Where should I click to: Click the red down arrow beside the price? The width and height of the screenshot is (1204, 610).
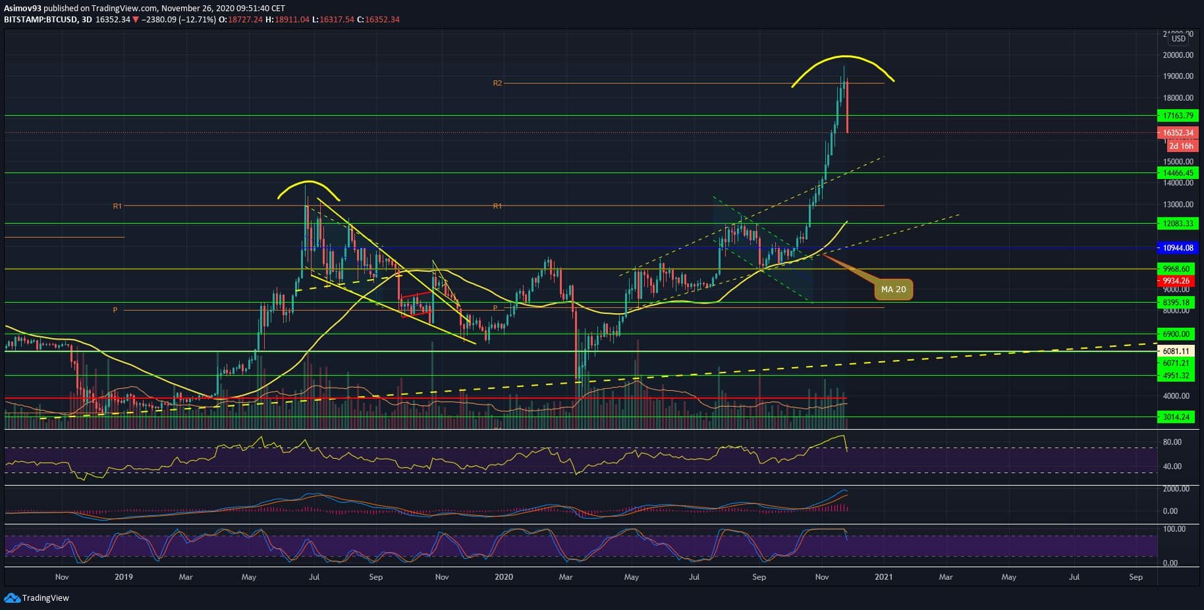pos(136,20)
